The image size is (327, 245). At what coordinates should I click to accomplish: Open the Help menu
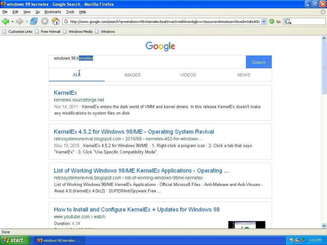83,12
